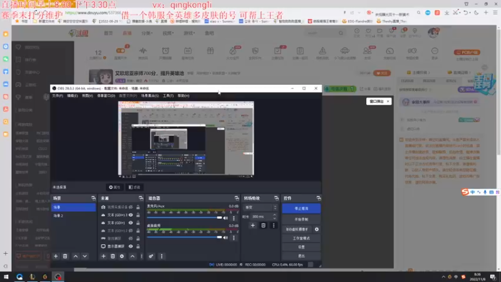
Task: Click the OBS preview canvas thumbnail
Action: (186, 138)
